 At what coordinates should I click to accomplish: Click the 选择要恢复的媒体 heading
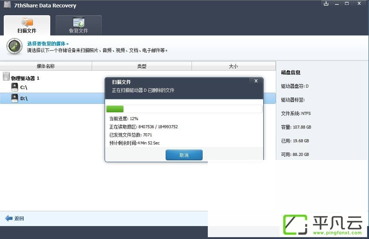[48, 44]
